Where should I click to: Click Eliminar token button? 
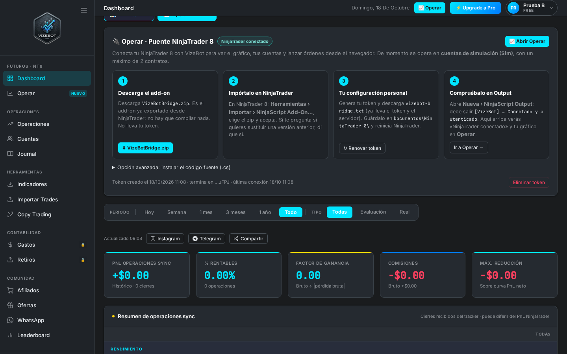pyautogui.click(x=529, y=183)
